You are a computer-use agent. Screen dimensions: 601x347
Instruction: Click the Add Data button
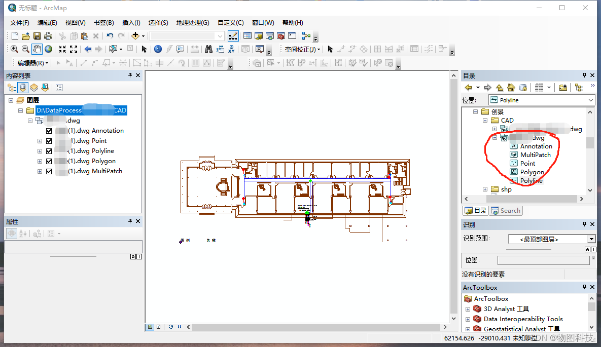point(135,35)
